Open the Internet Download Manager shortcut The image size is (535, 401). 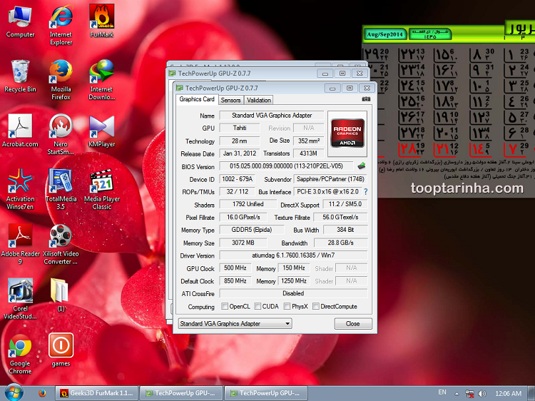[102, 79]
